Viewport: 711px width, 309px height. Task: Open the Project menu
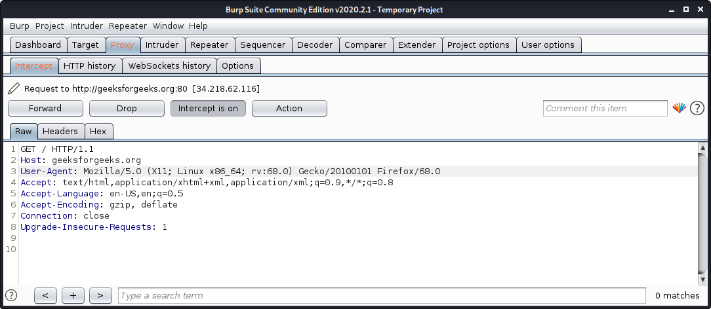(49, 26)
